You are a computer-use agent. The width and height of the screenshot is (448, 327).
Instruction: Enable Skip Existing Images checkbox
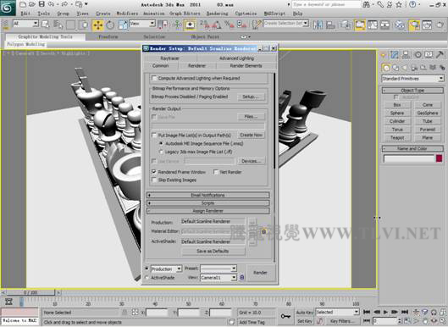tap(154, 180)
